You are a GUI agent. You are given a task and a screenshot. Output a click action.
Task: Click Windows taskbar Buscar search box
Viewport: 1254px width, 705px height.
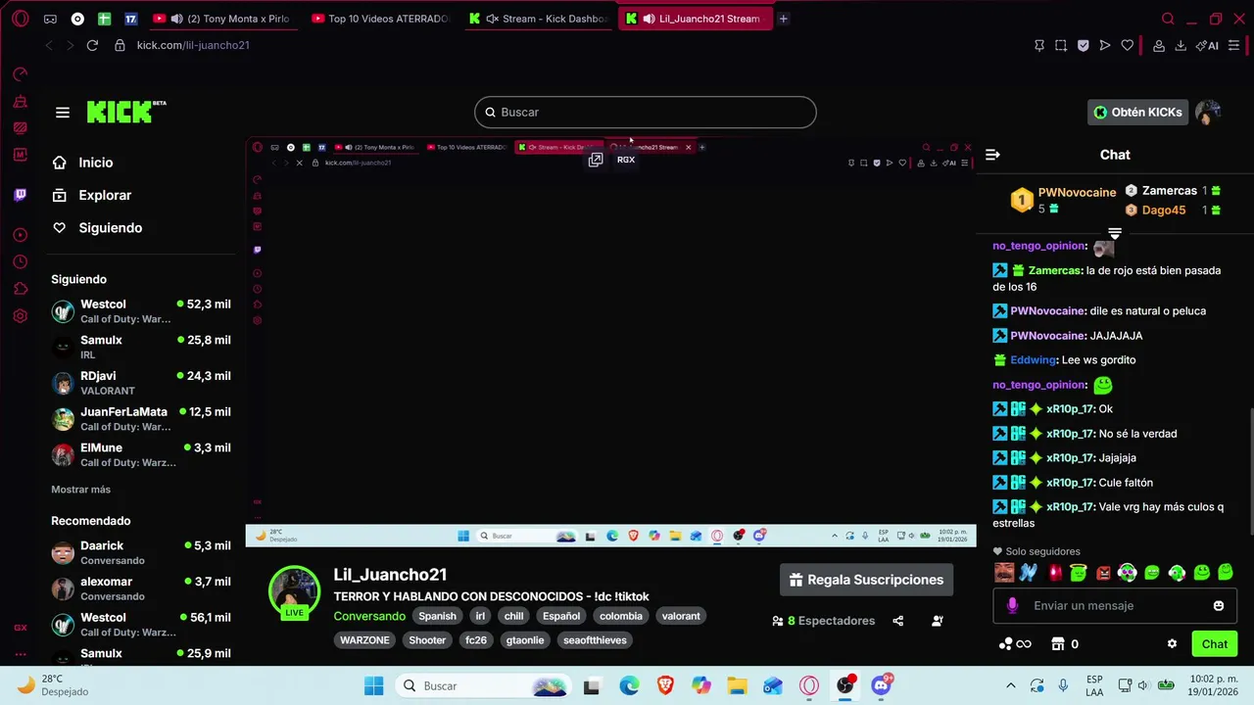pyautogui.click(x=480, y=686)
